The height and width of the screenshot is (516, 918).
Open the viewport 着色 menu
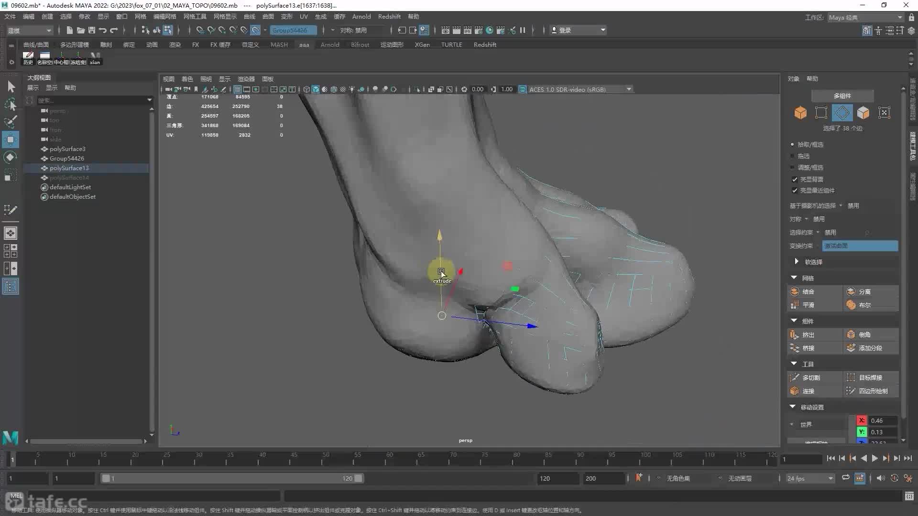click(x=187, y=79)
